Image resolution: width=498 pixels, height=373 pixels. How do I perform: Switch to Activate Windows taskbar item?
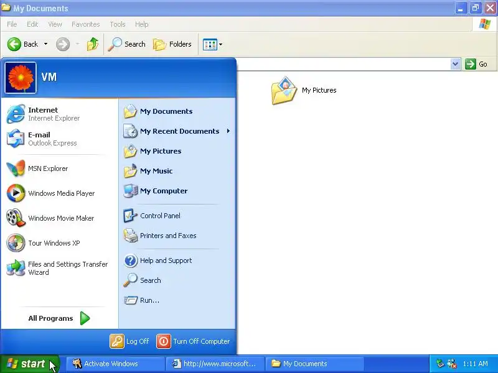(115, 364)
